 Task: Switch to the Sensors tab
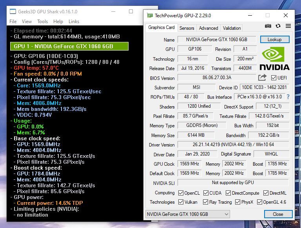187,28
